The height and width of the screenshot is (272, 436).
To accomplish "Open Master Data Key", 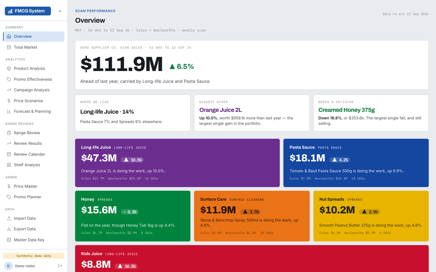I will (x=34, y=240).
